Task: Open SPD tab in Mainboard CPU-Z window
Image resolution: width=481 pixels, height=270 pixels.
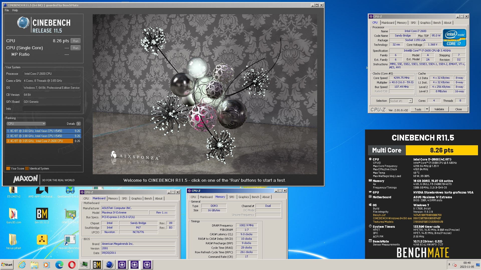Action: [x=124, y=198]
